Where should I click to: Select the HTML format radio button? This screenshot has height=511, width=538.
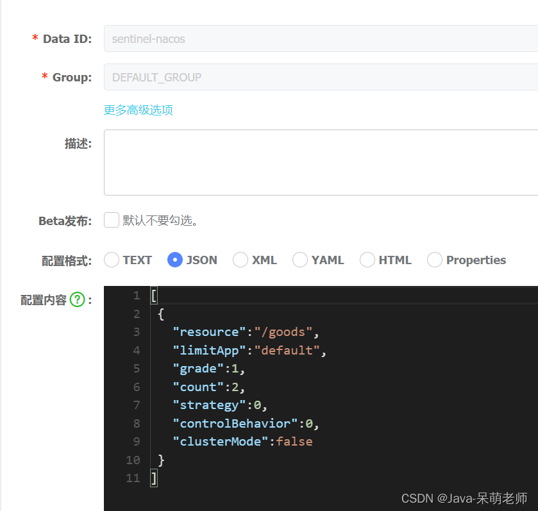pos(367,260)
